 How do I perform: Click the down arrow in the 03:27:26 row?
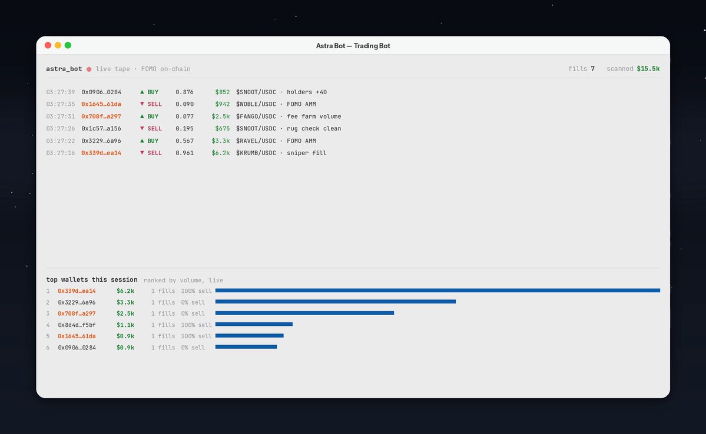pos(142,128)
